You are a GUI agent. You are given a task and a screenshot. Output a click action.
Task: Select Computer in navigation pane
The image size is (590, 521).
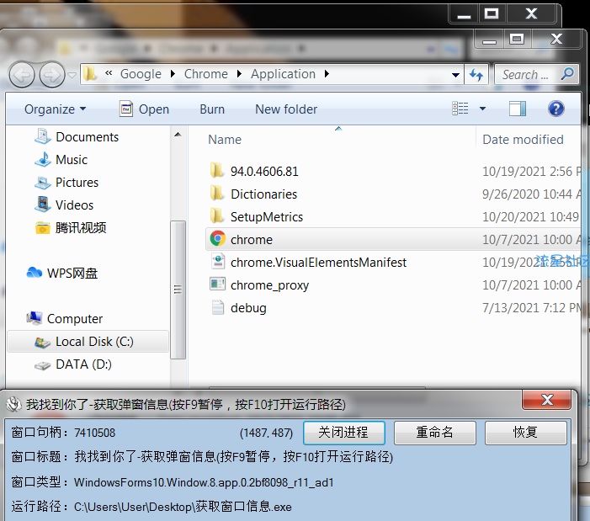click(x=64, y=319)
